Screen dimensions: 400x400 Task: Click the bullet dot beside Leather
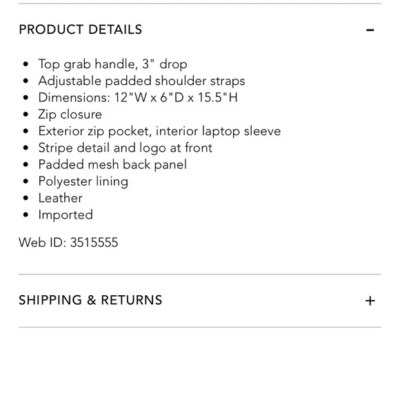[26, 198]
